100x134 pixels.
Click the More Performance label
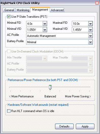point(21,96)
